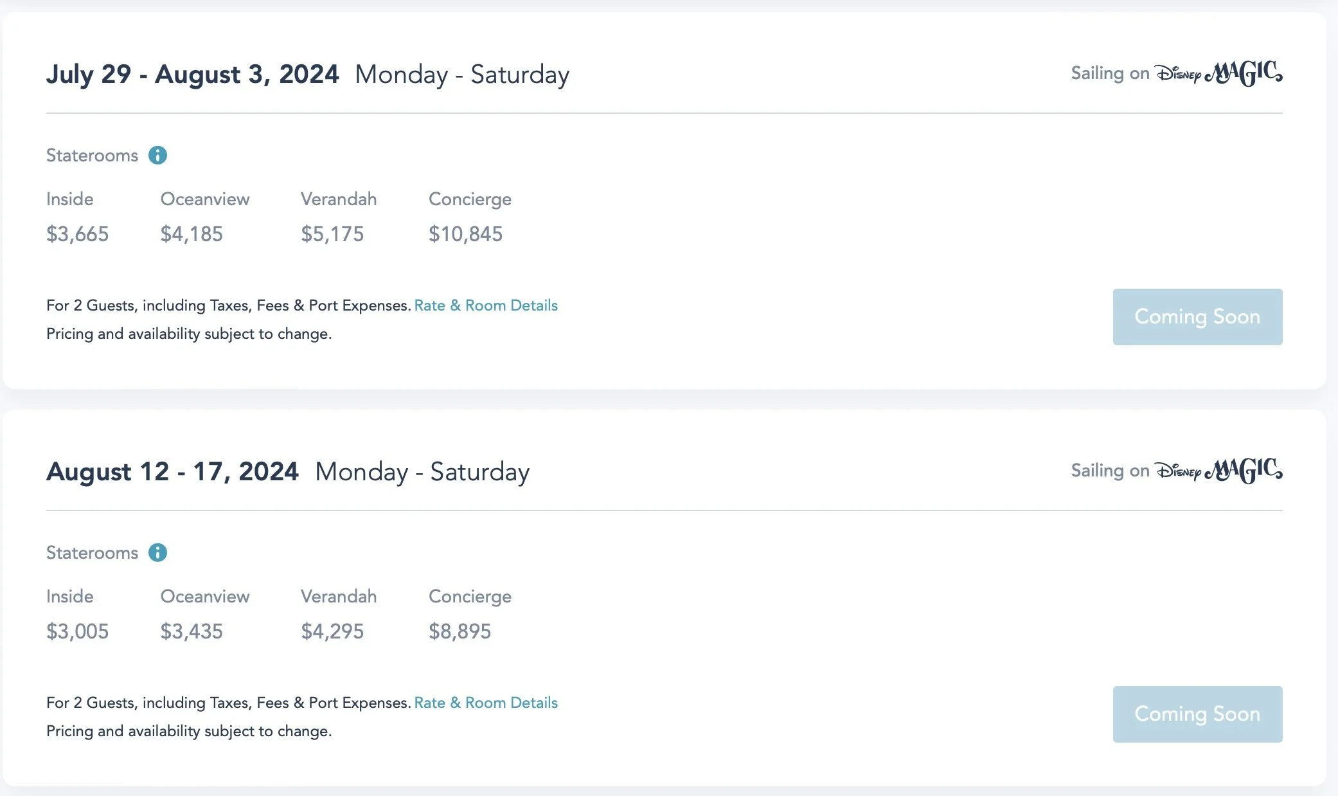1338x796 pixels.
Task: Pick the $3,435 Oceanview stateroom price
Action: pyautogui.click(x=192, y=631)
